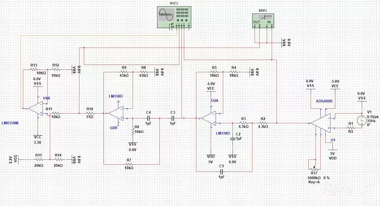
Task: Select the 0Ω resistor R1 symbol
Action: coord(350,128)
